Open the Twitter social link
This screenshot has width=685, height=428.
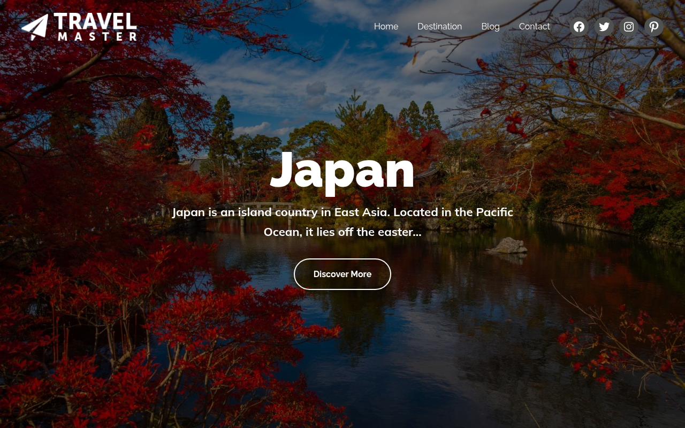pyautogui.click(x=604, y=27)
